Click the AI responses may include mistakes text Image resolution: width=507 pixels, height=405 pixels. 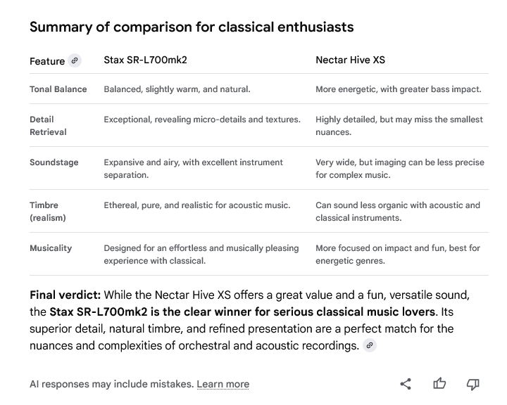point(111,384)
